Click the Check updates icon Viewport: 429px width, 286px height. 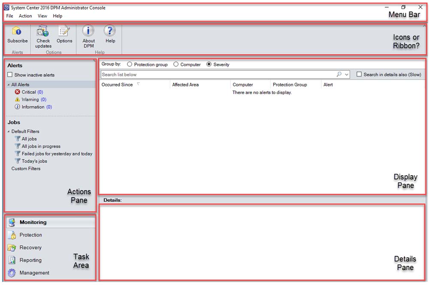point(43,31)
